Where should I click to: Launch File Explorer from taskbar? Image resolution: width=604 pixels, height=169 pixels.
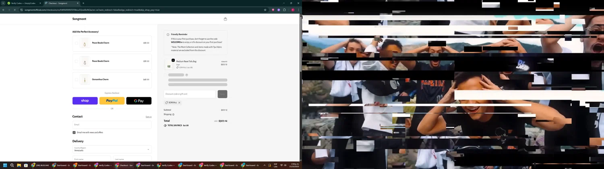(19, 165)
